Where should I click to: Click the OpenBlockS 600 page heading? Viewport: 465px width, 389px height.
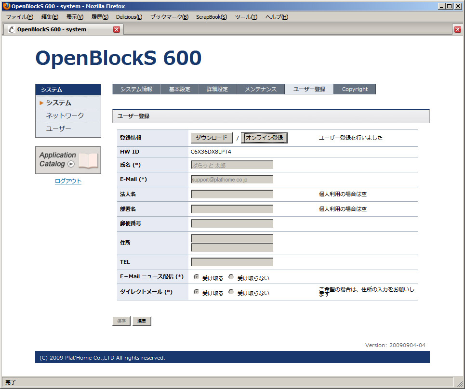(x=119, y=57)
